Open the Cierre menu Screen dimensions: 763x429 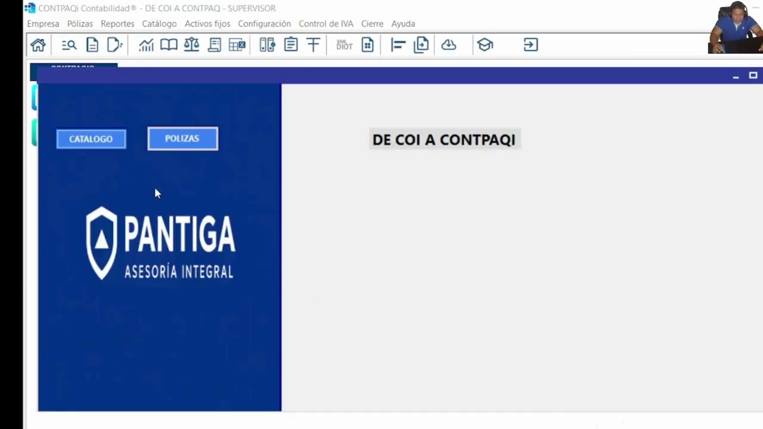372,24
